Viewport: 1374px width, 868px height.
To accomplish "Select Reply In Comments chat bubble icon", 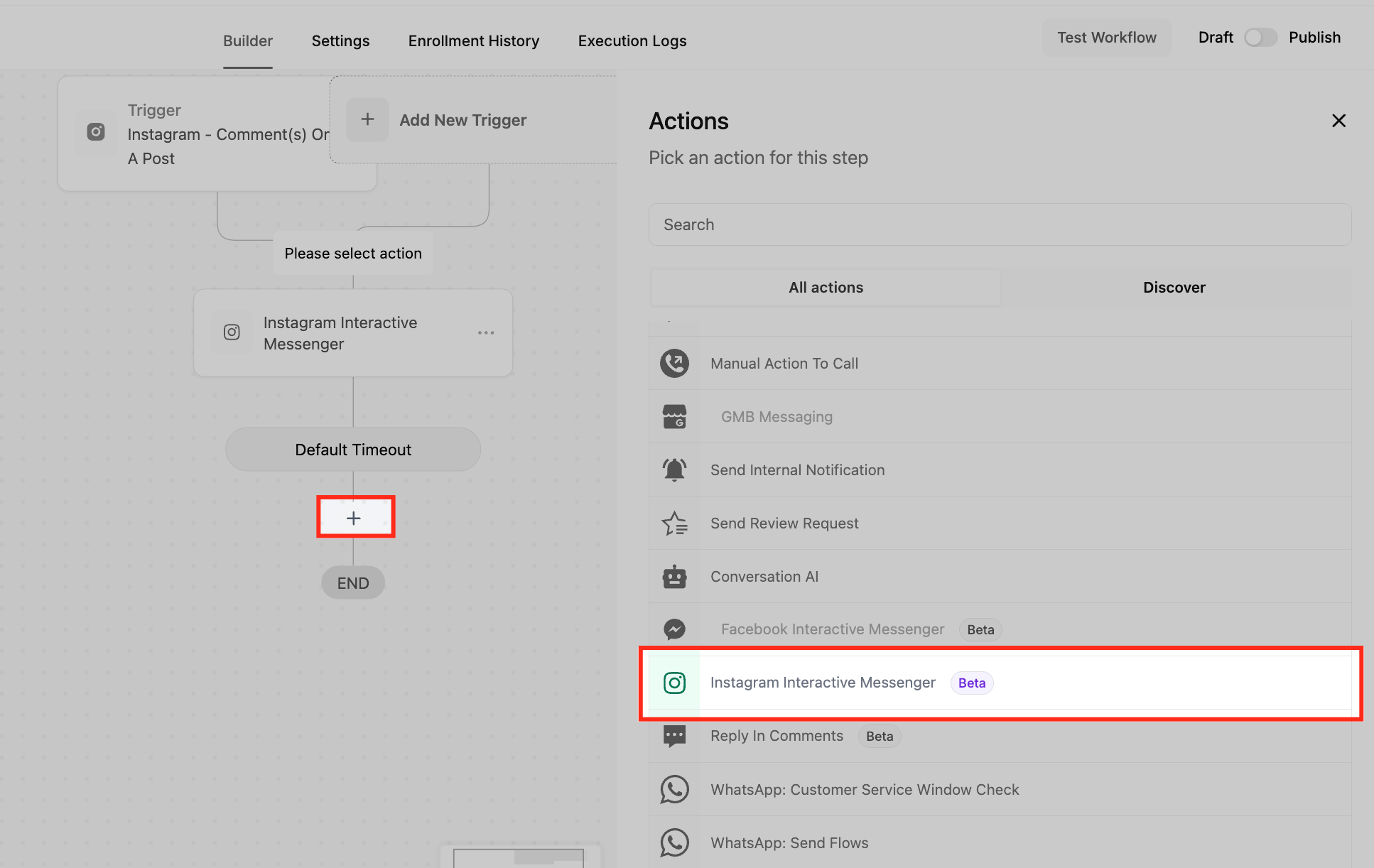I will (674, 736).
